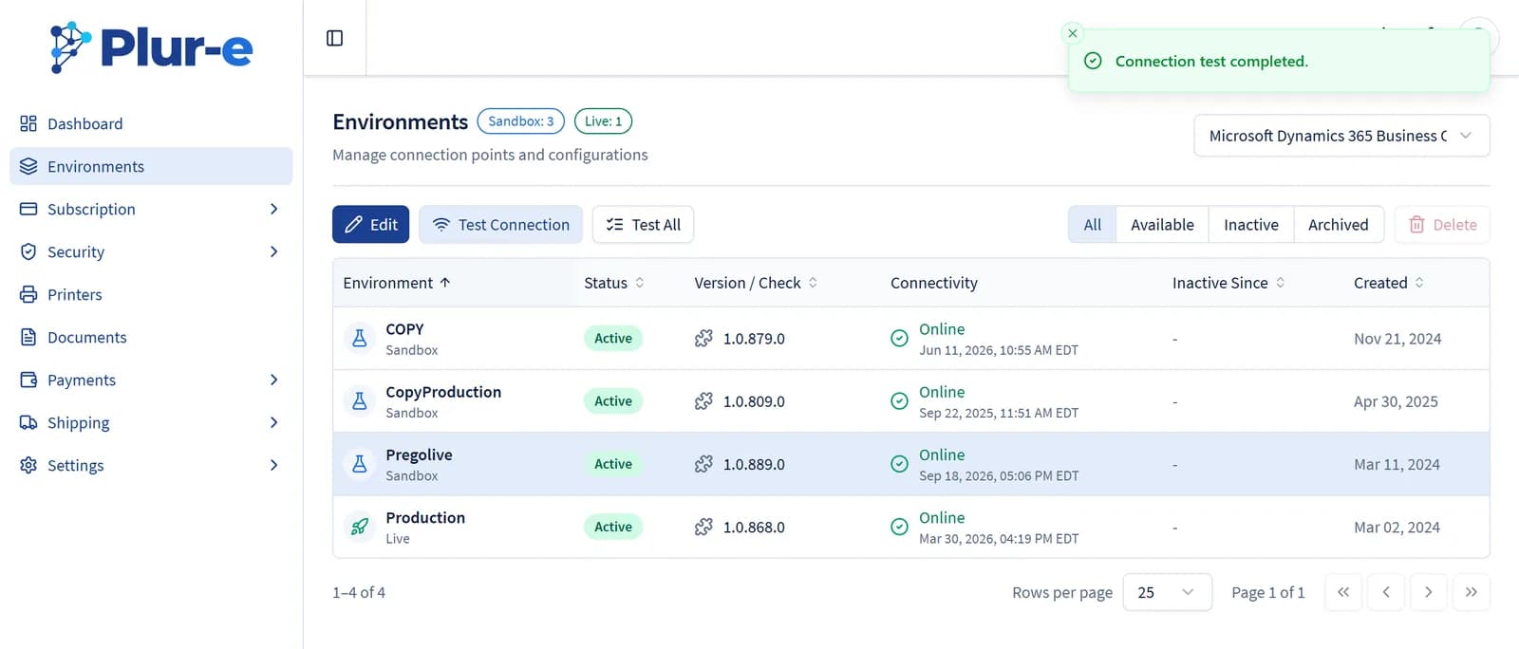Click the Subscription card icon
This screenshot has width=1519, height=649.
28,209
